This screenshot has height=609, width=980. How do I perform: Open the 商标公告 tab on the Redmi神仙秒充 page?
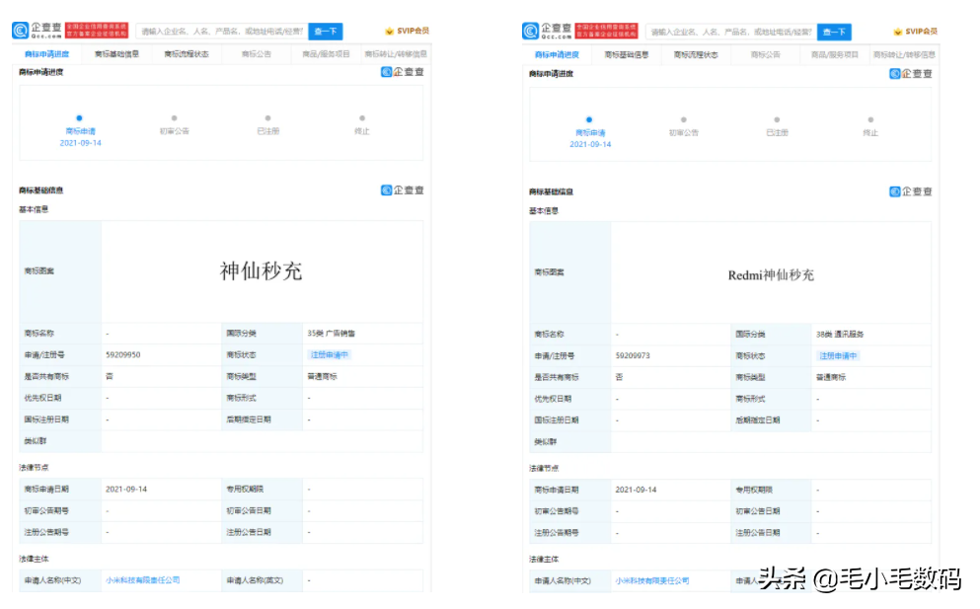(765, 54)
